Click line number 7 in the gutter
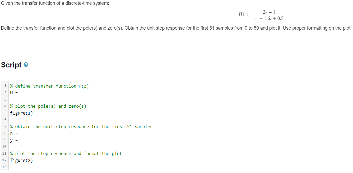This screenshot has height=173, width=353. pyautogui.click(x=5, y=126)
